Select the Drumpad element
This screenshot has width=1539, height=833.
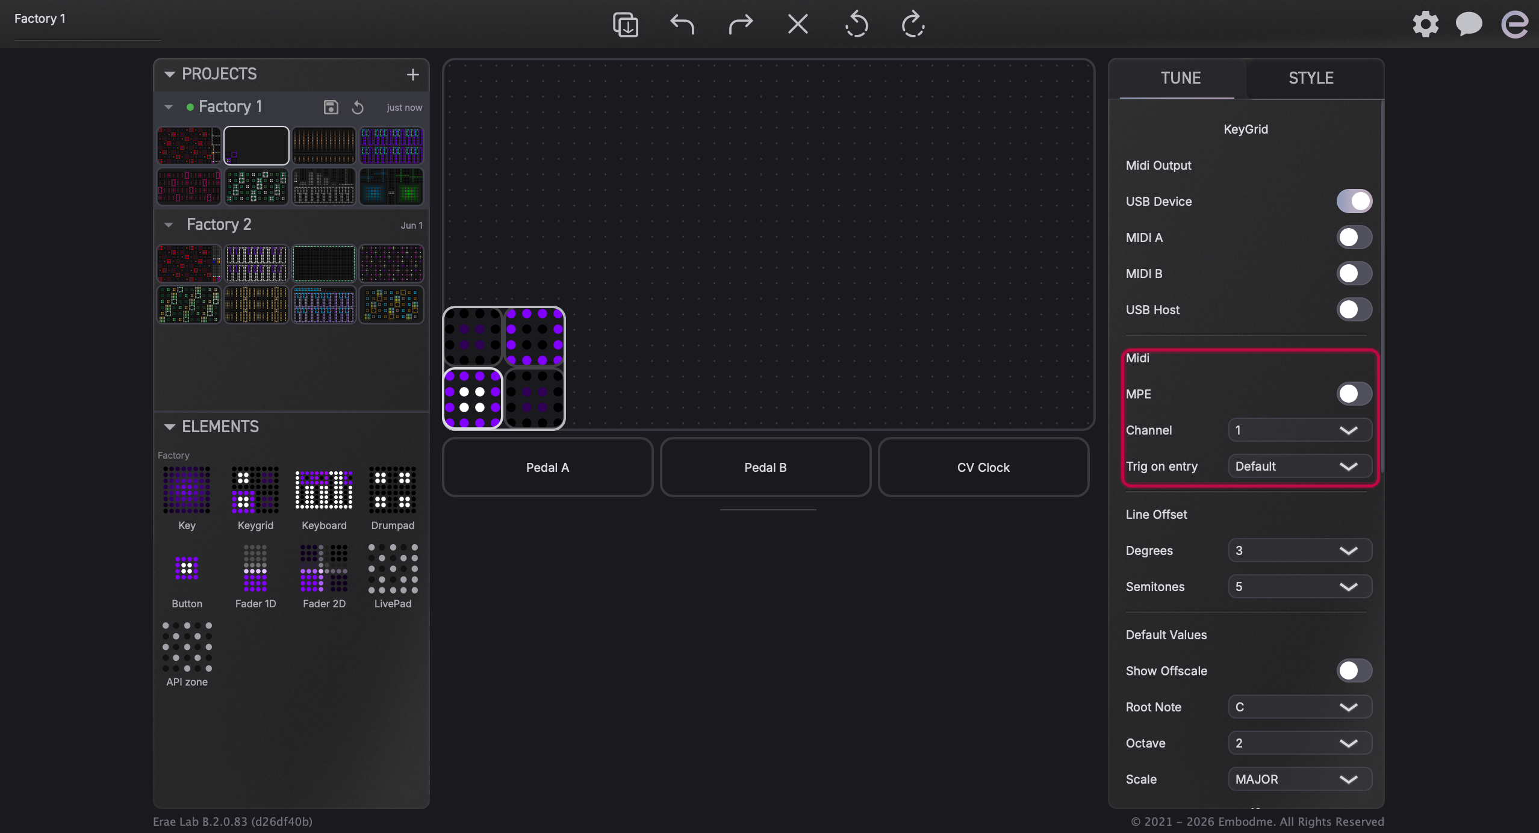[x=393, y=498]
